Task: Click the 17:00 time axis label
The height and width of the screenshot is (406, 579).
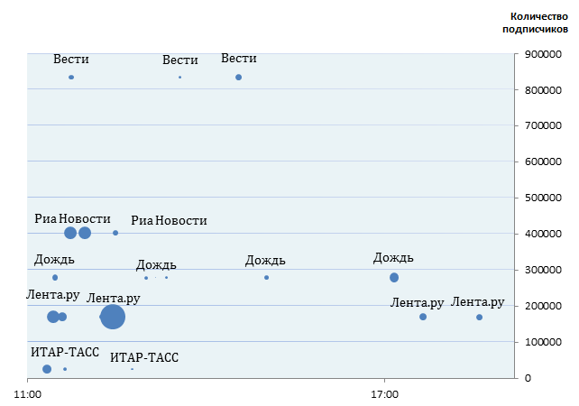Action: pyautogui.click(x=385, y=392)
